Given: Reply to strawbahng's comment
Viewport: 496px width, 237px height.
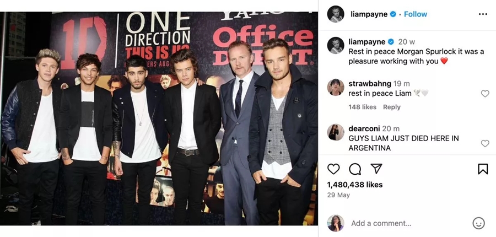Looking at the screenshot, I should pyautogui.click(x=392, y=107).
